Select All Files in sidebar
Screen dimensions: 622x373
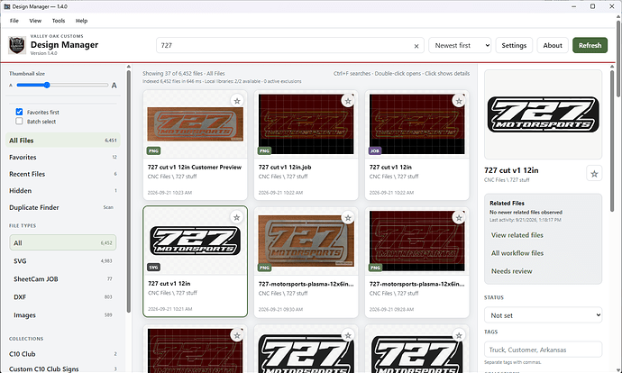[63, 141]
